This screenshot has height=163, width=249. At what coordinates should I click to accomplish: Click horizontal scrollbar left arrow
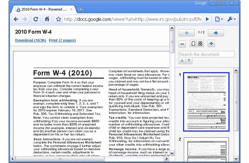(13, 159)
